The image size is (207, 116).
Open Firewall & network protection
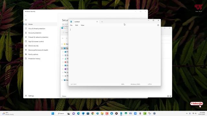pyautogui.click(x=40, y=37)
